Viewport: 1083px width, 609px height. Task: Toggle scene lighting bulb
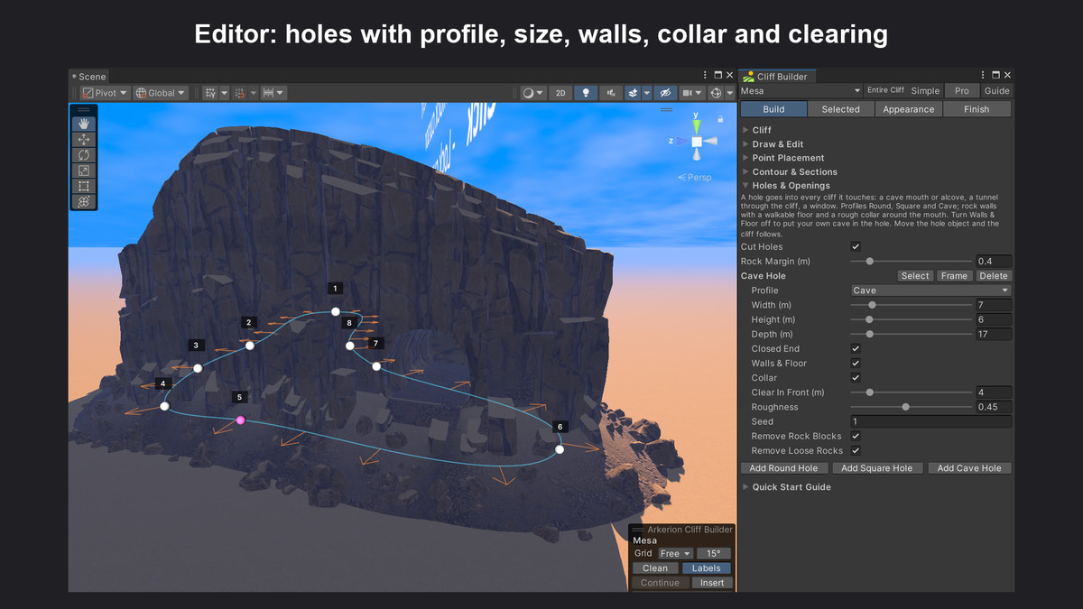pyautogui.click(x=587, y=93)
